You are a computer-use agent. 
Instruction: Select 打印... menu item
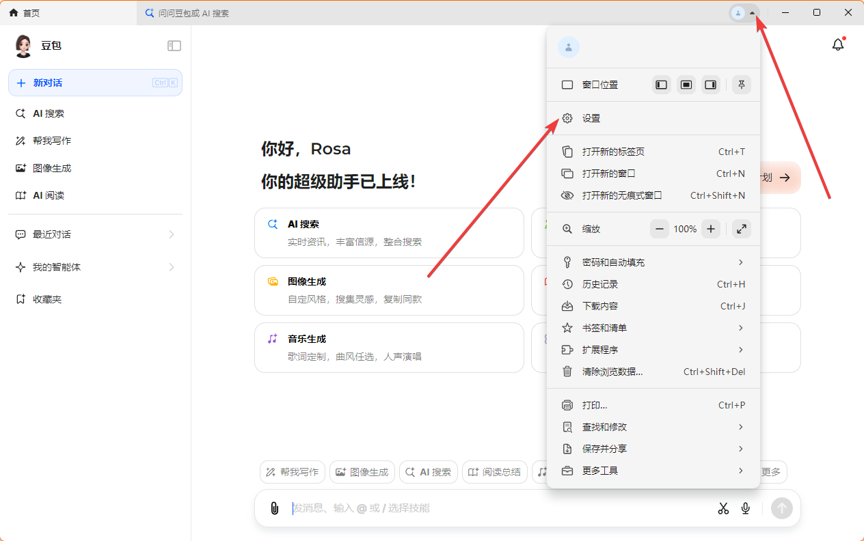pos(653,405)
